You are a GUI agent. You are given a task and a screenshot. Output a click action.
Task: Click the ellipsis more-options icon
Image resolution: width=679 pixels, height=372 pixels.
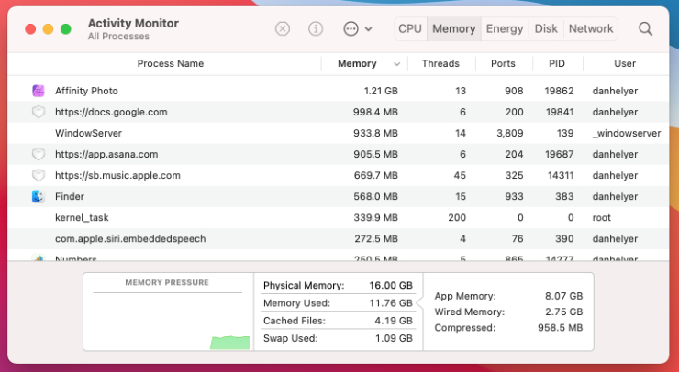pyautogui.click(x=351, y=29)
